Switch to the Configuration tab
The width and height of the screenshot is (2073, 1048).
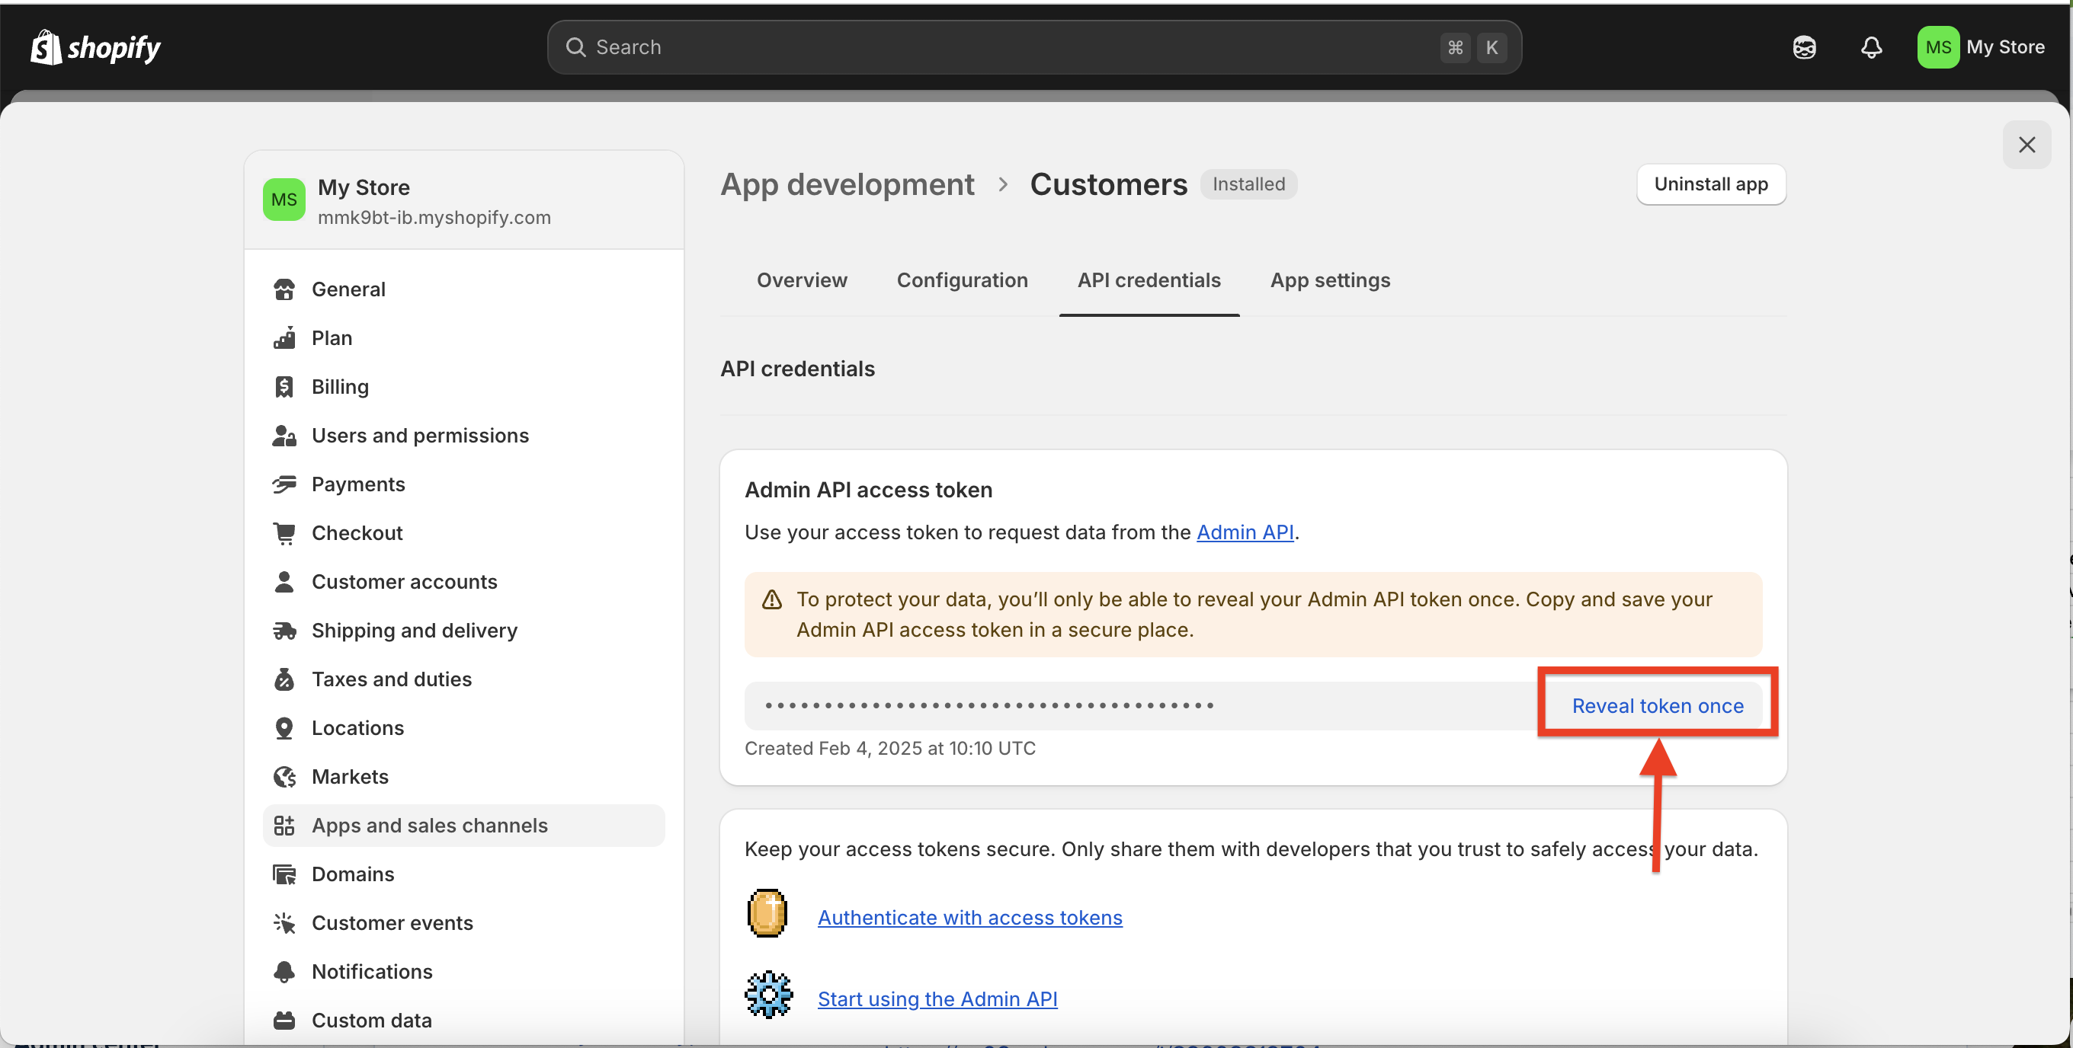point(962,280)
